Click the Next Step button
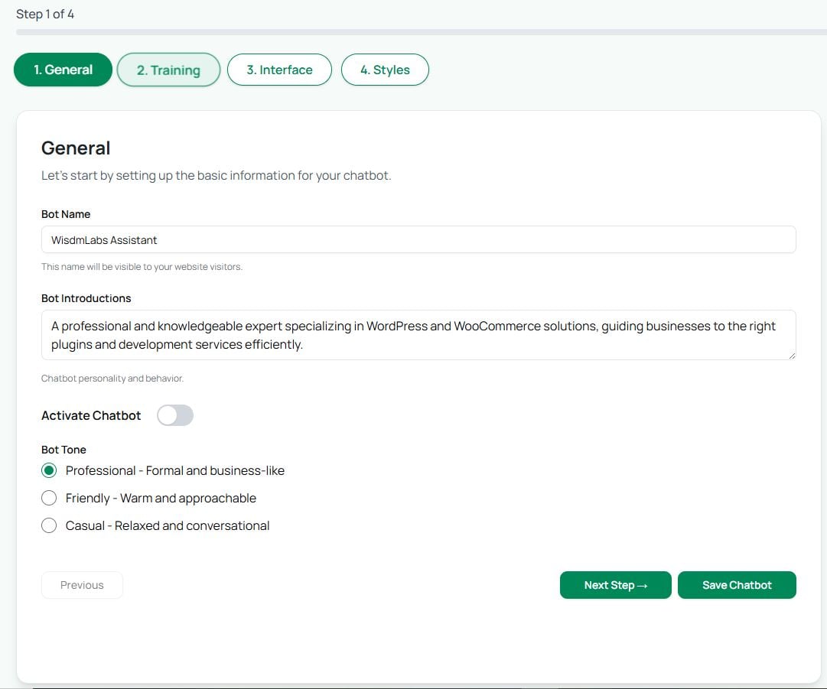 pyautogui.click(x=615, y=585)
